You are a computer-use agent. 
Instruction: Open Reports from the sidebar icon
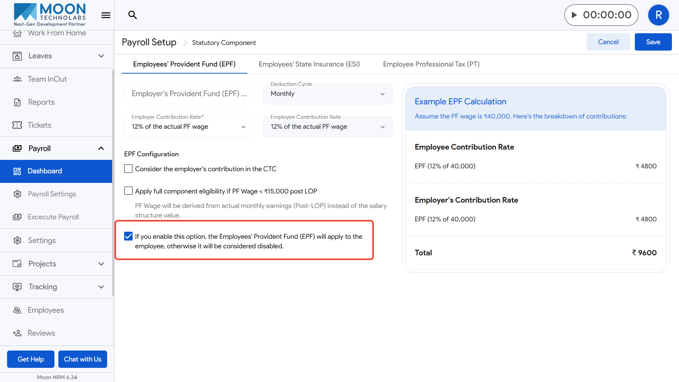coord(17,102)
